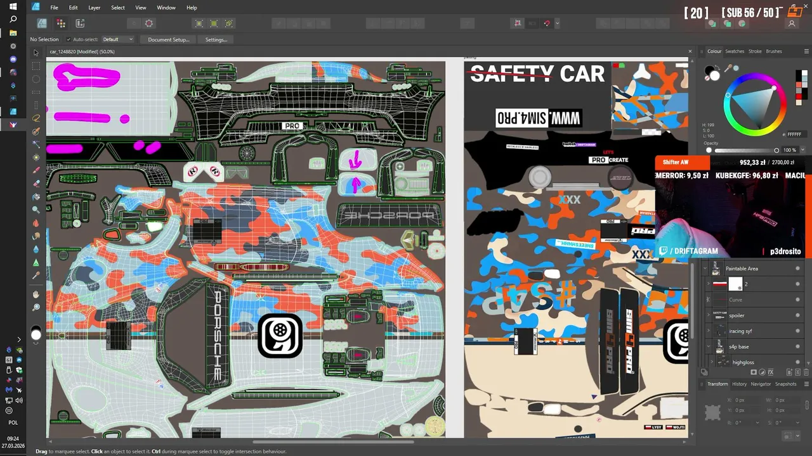Click the Mask Layer icon in Layers panel

pyautogui.click(x=753, y=372)
